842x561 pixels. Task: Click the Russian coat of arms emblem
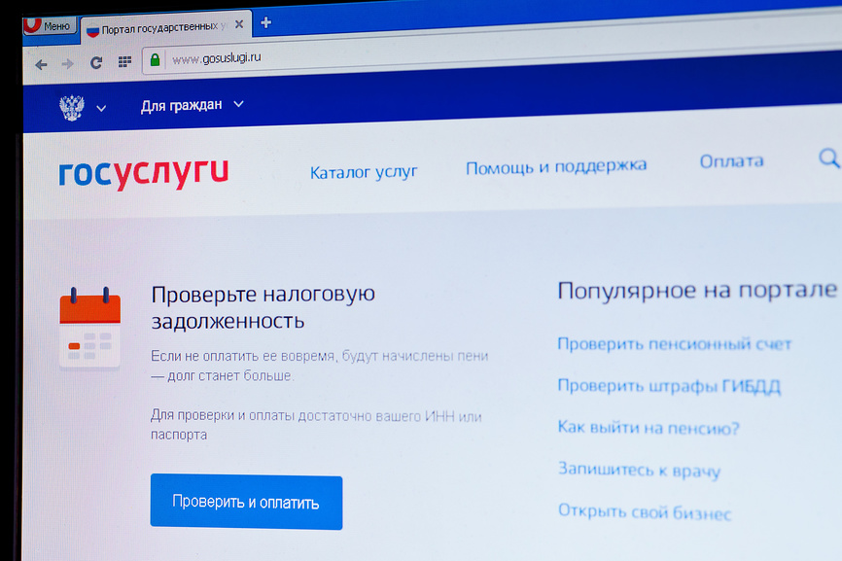pyautogui.click(x=72, y=108)
